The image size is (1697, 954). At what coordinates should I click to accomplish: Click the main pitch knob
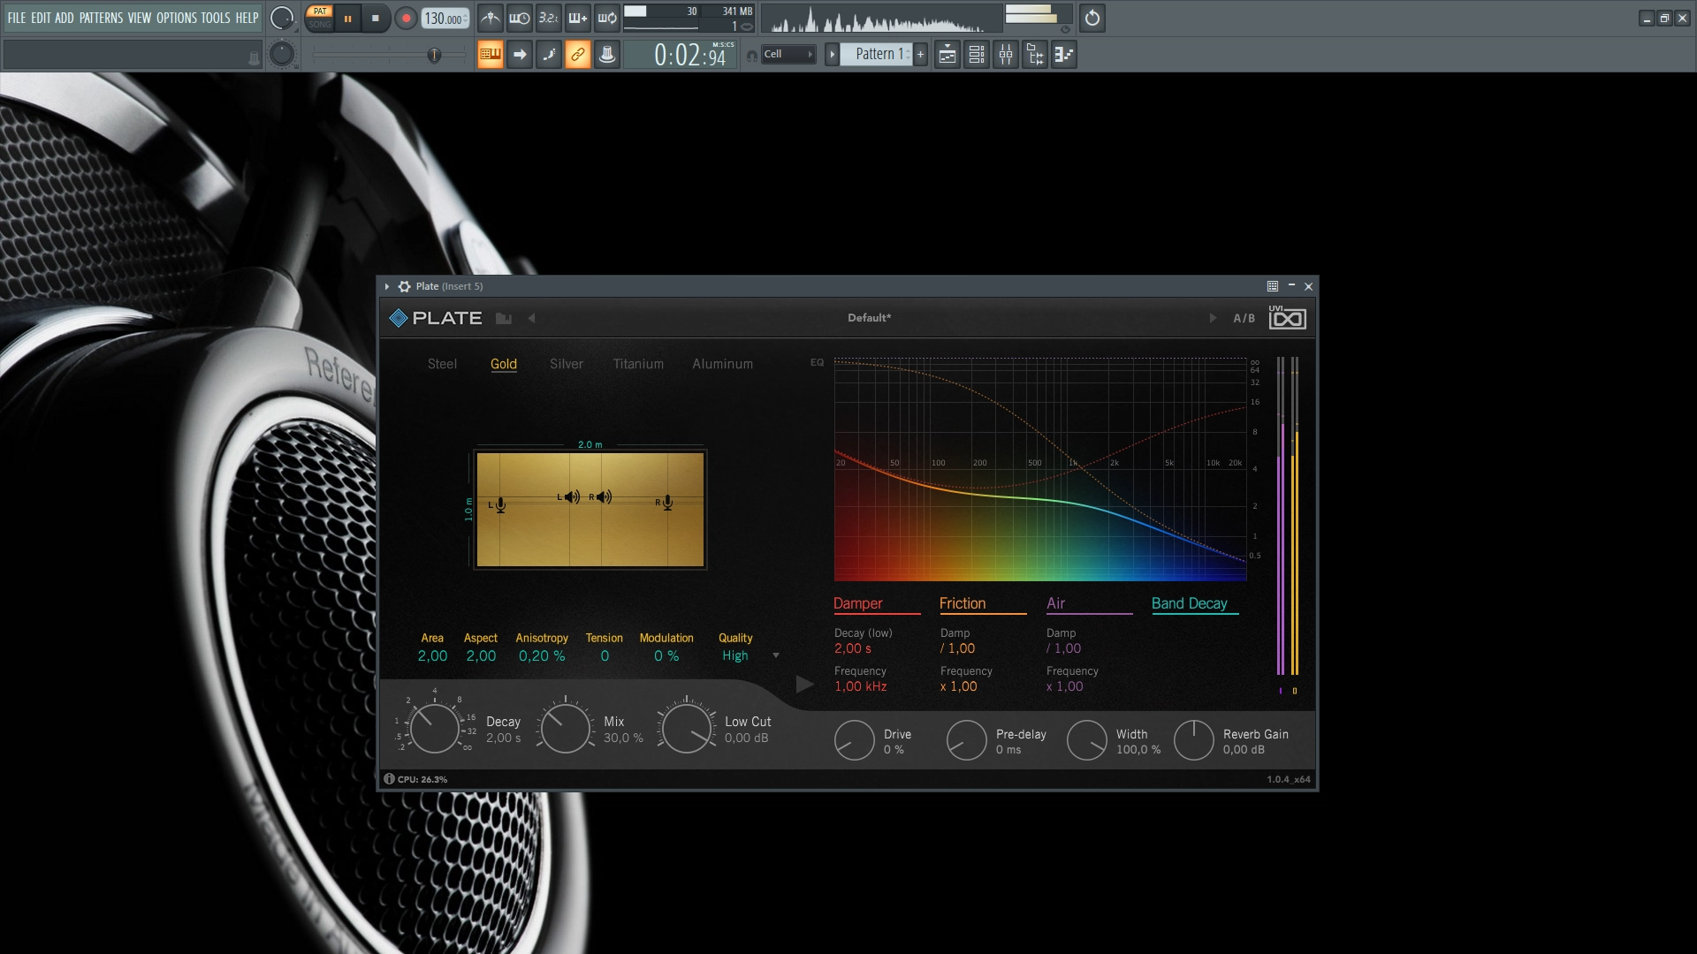tap(281, 55)
